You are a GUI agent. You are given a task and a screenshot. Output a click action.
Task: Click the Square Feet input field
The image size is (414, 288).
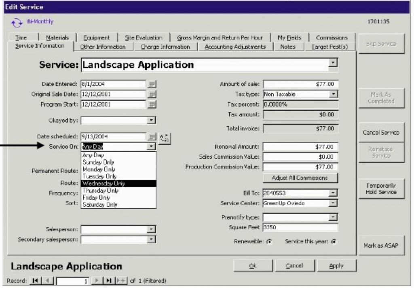pyautogui.click(x=300, y=227)
